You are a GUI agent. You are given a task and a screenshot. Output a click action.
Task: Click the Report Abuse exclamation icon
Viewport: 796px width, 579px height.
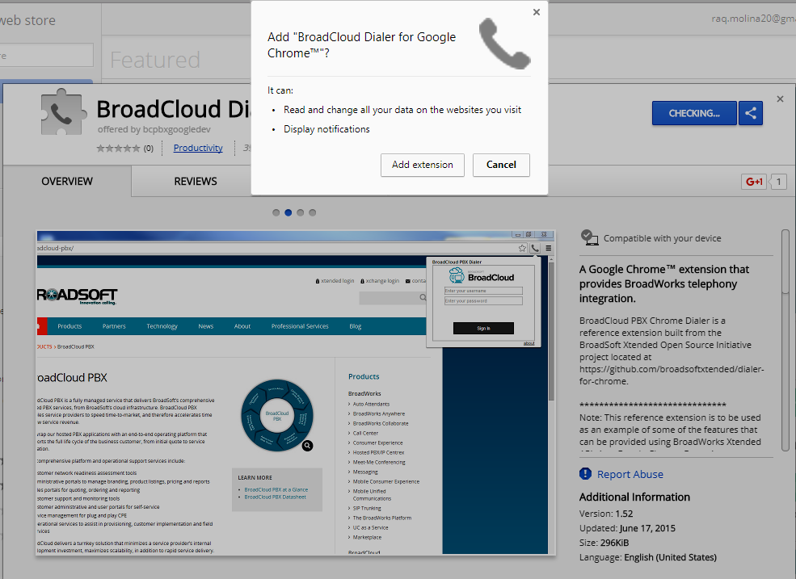pyautogui.click(x=585, y=474)
